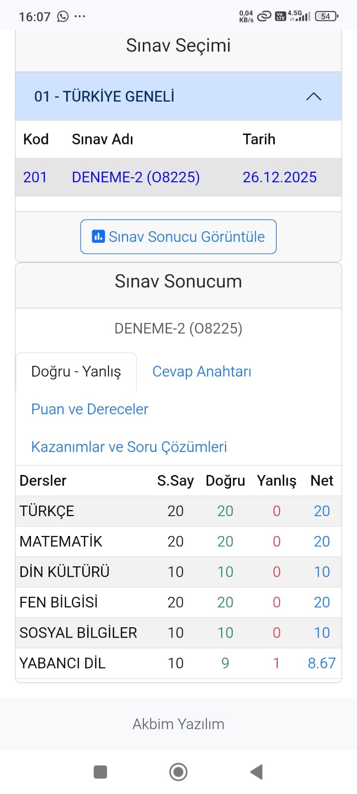Screen dimensions: 357x794
Task: Tap the back triangle navigation button
Action: [256, 772]
